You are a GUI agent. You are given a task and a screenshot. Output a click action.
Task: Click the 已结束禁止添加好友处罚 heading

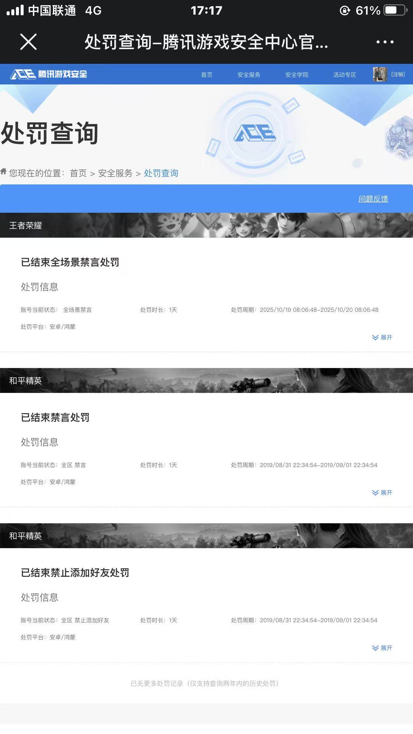coord(75,573)
